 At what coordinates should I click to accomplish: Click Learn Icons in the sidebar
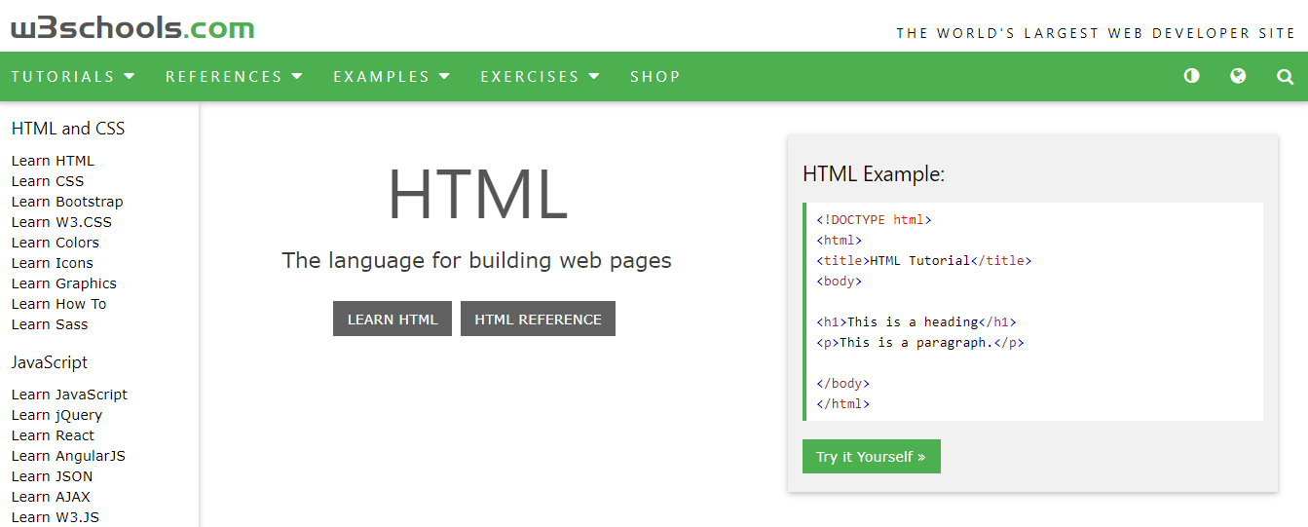pyautogui.click(x=53, y=263)
